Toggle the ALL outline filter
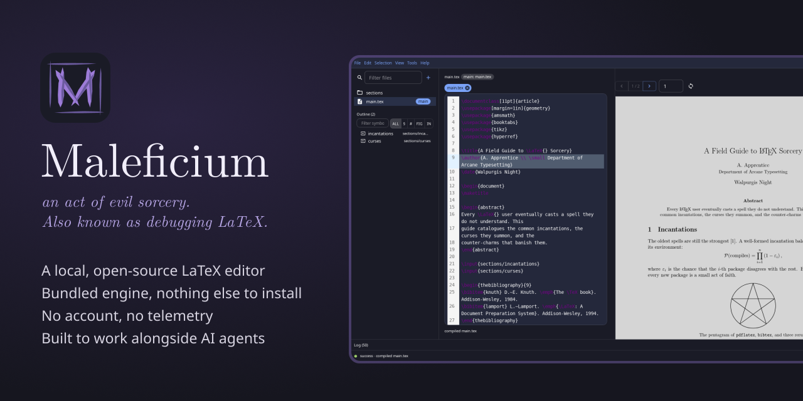Image resolution: width=803 pixels, height=401 pixels. coord(395,123)
